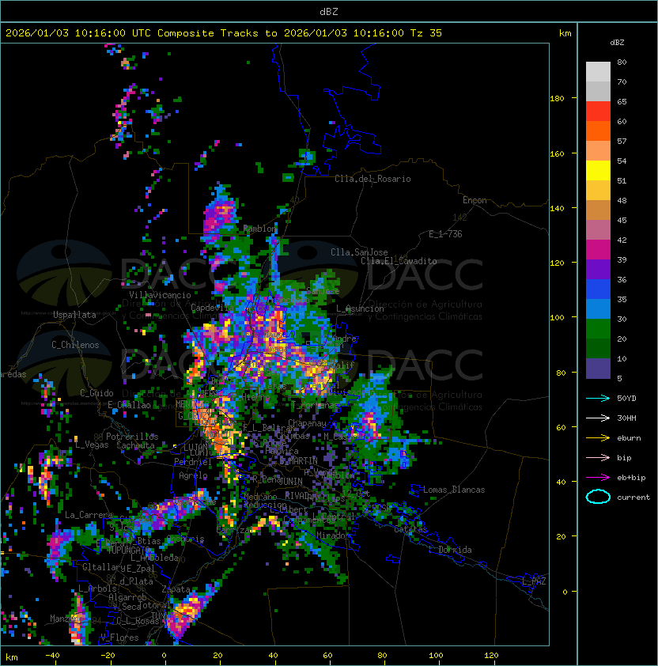The width and height of the screenshot is (658, 666).
Task: Click the 'La_Carrera' map label
Action: point(89,515)
